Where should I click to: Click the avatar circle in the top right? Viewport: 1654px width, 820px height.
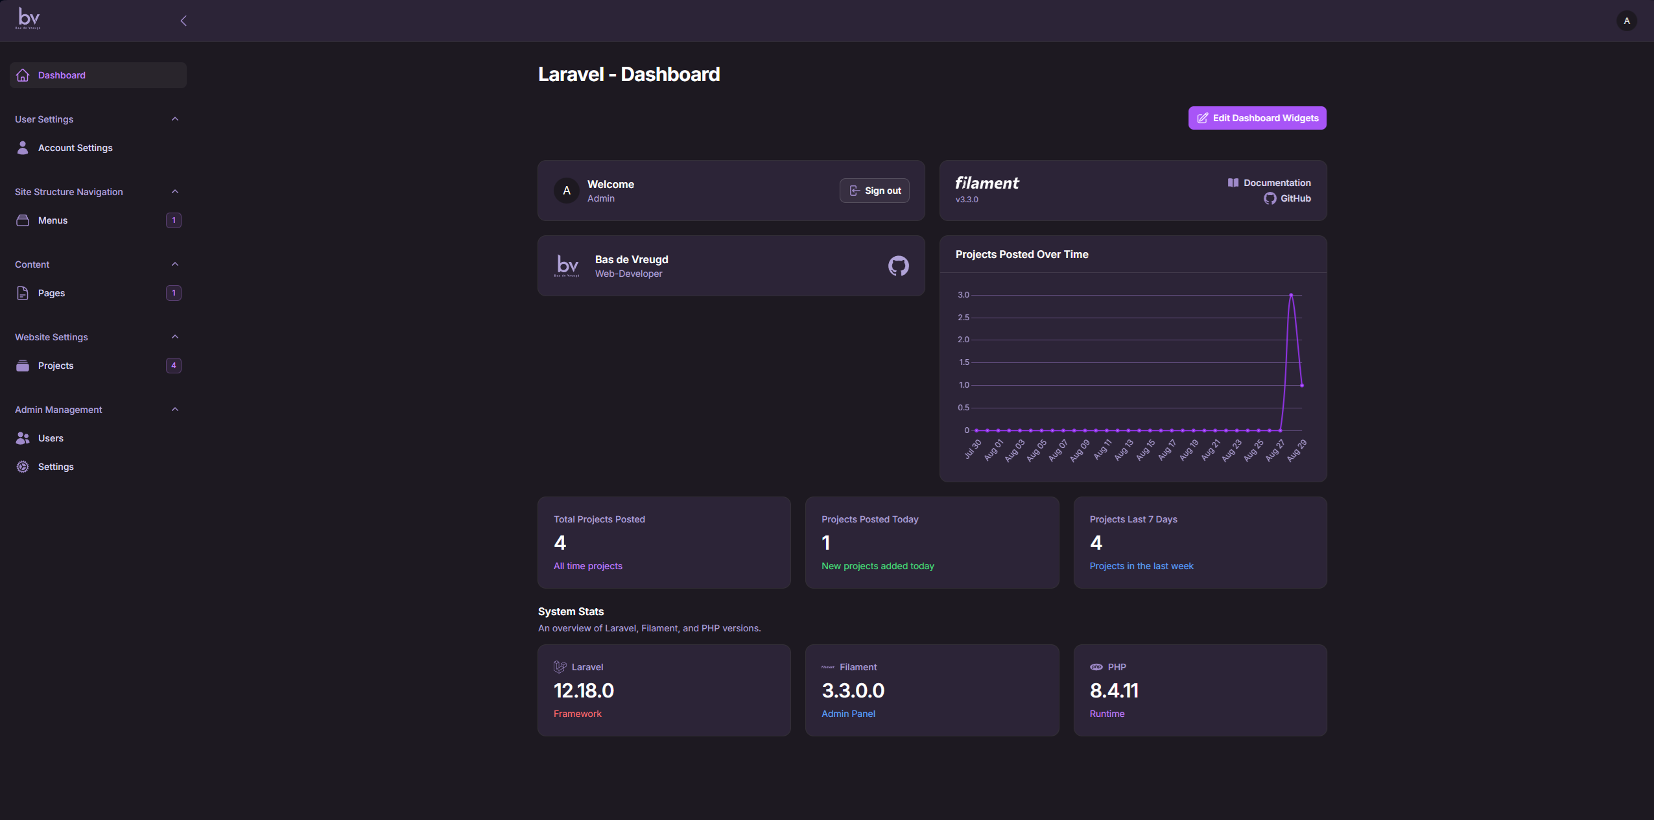(x=1625, y=20)
